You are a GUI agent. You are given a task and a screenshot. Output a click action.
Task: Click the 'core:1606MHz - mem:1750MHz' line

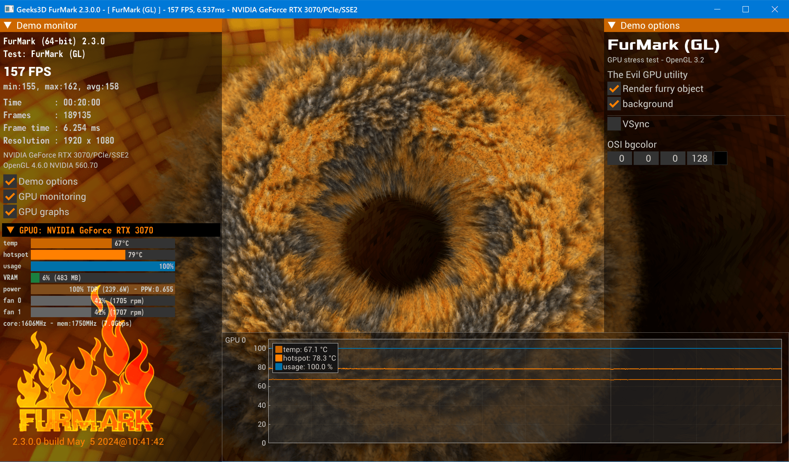pyautogui.click(x=67, y=324)
